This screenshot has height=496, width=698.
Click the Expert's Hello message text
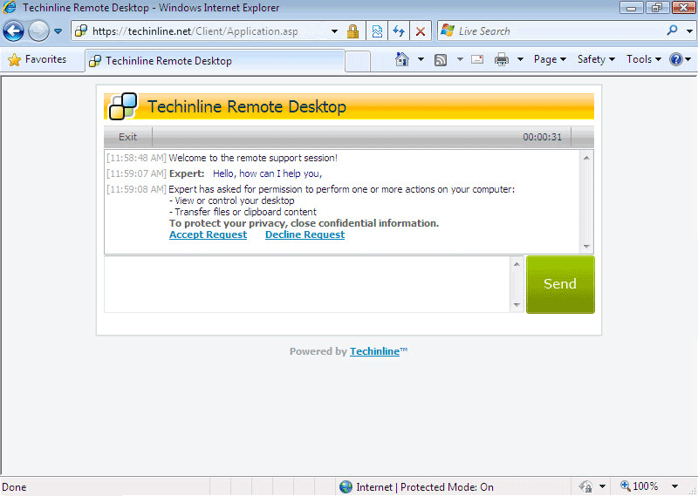(267, 173)
